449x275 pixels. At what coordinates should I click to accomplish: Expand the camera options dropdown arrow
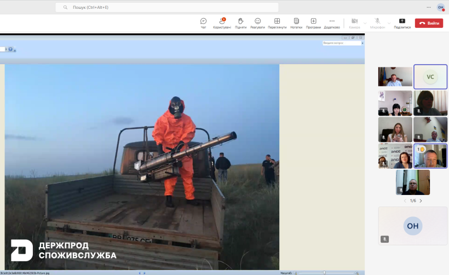pos(365,23)
